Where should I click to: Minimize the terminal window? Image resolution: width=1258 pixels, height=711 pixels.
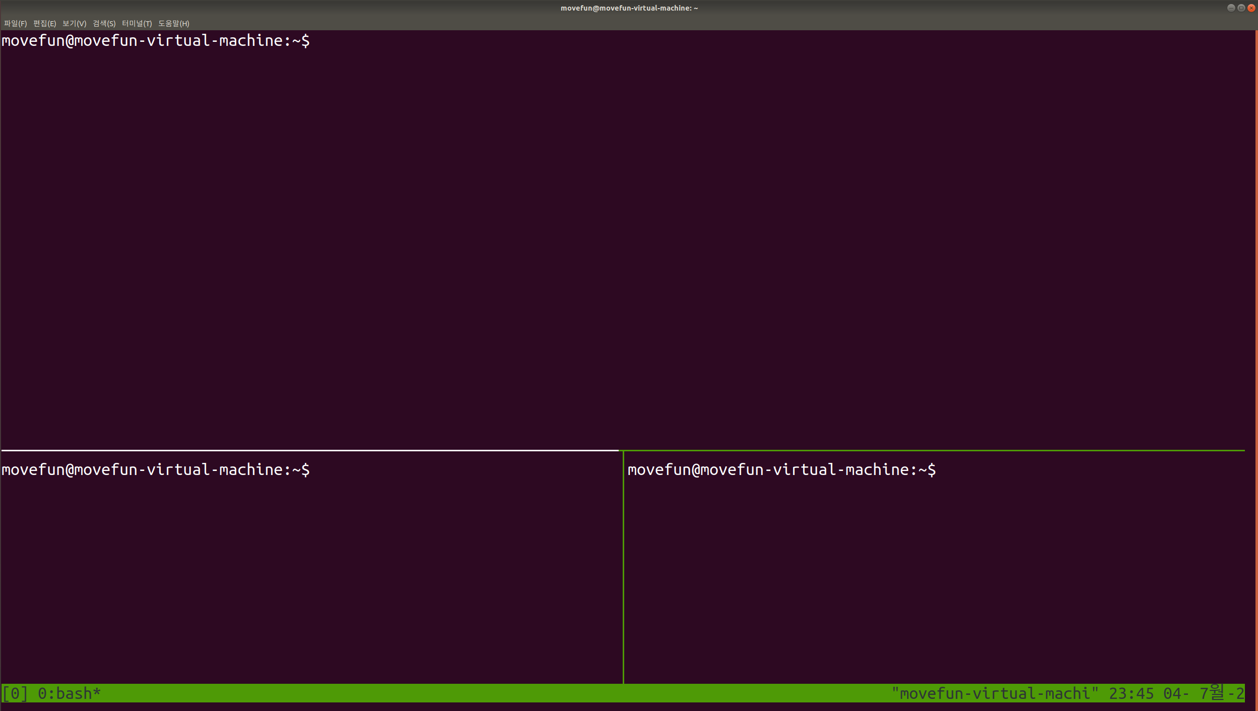tap(1231, 8)
